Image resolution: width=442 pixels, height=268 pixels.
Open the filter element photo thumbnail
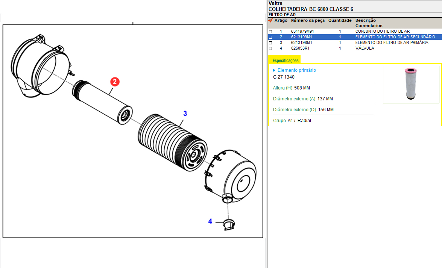pyautogui.click(x=411, y=84)
